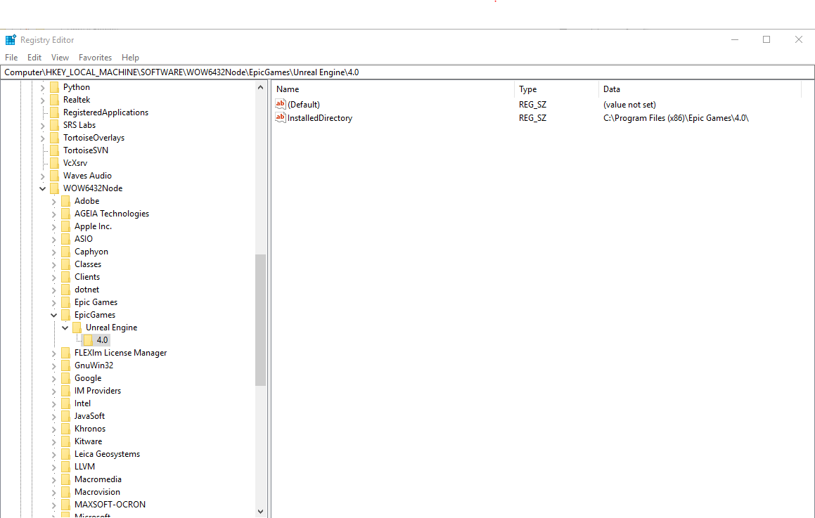Click the WOW6432Node folder icon
The height and width of the screenshot is (518, 815).
pyautogui.click(x=55, y=188)
